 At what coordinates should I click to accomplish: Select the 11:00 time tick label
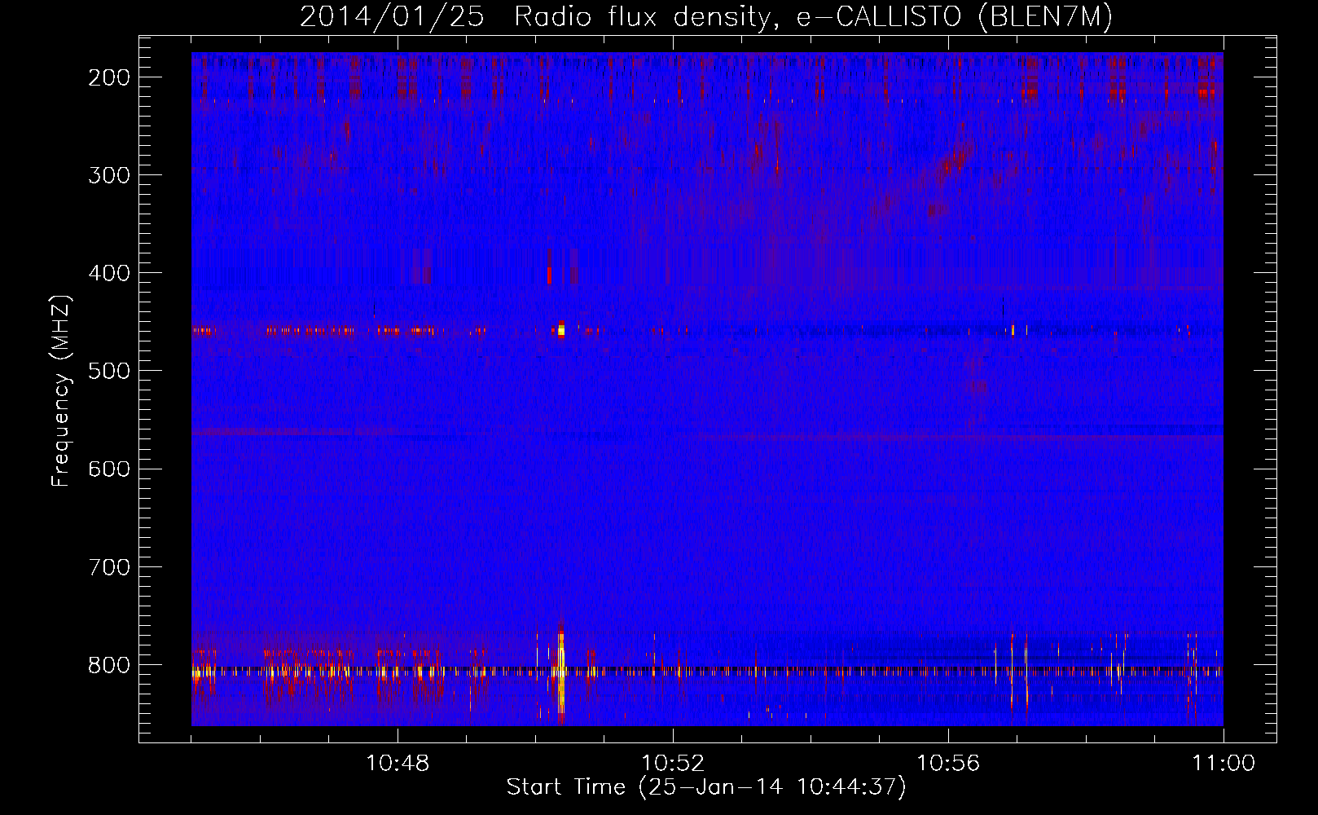pyautogui.click(x=1224, y=764)
